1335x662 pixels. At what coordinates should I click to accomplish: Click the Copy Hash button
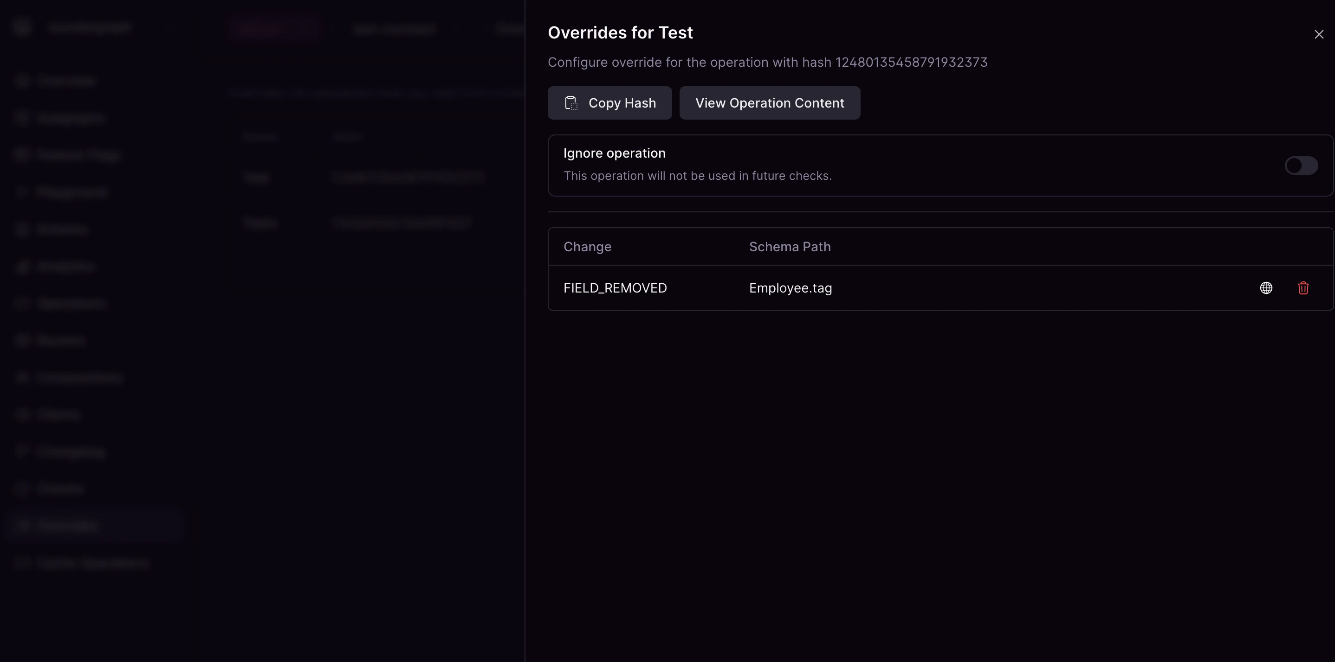609,102
